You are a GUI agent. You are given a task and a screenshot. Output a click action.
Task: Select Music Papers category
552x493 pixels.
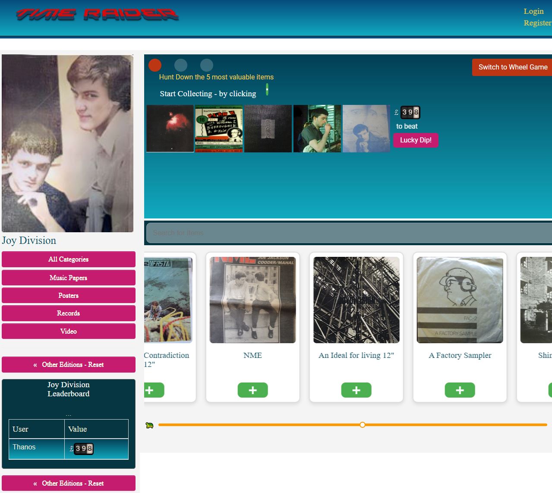(x=69, y=278)
